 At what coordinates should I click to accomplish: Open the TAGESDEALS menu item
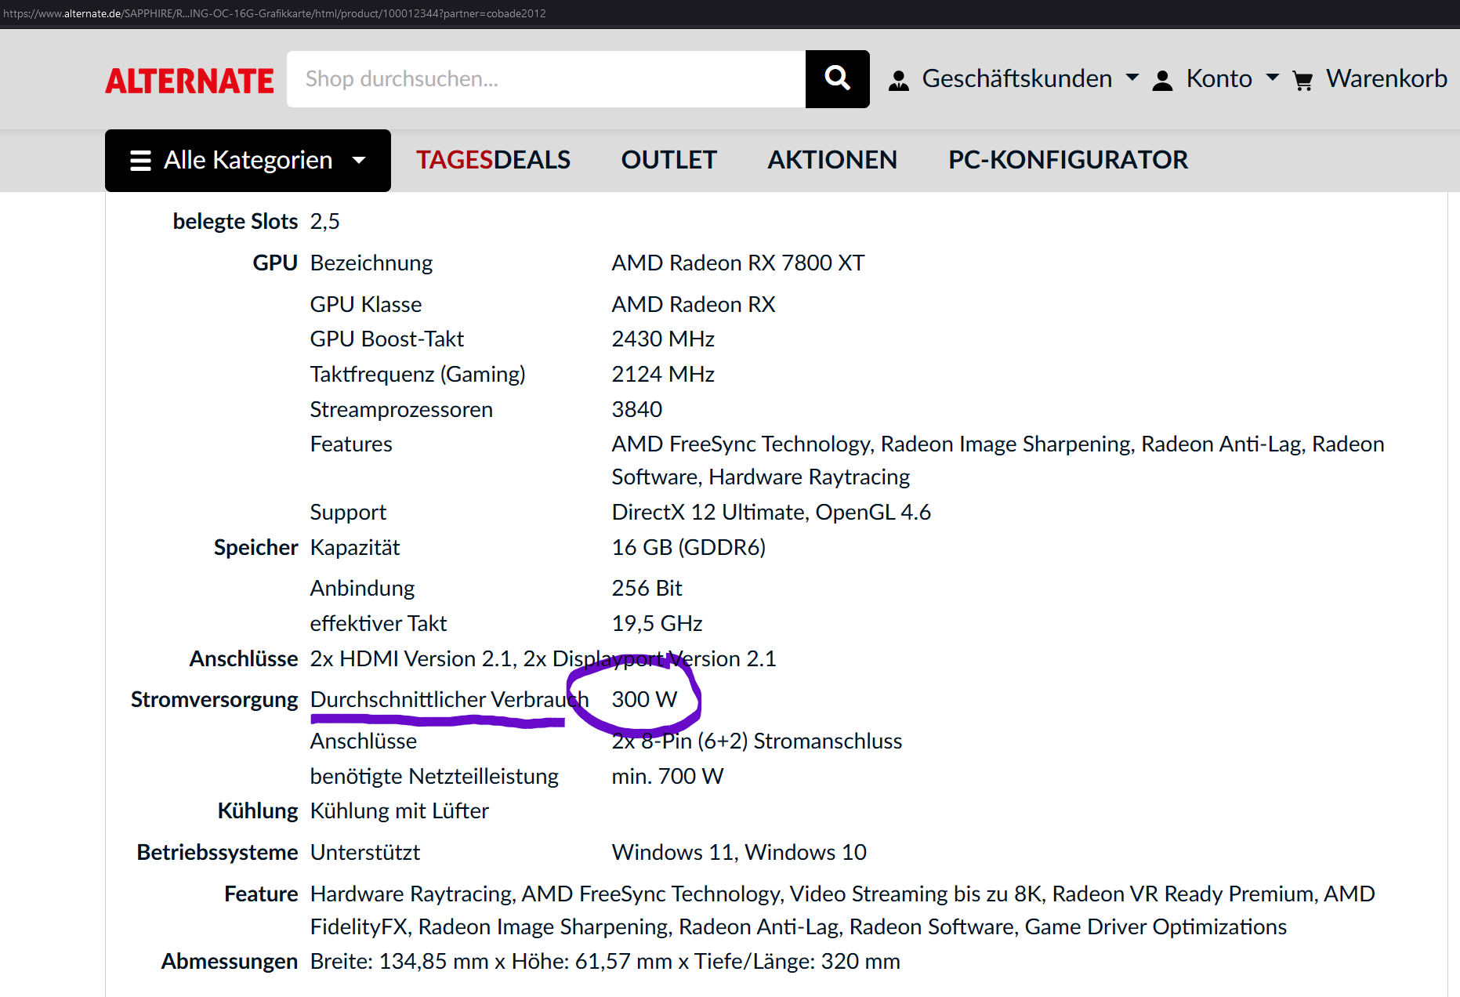(x=493, y=160)
